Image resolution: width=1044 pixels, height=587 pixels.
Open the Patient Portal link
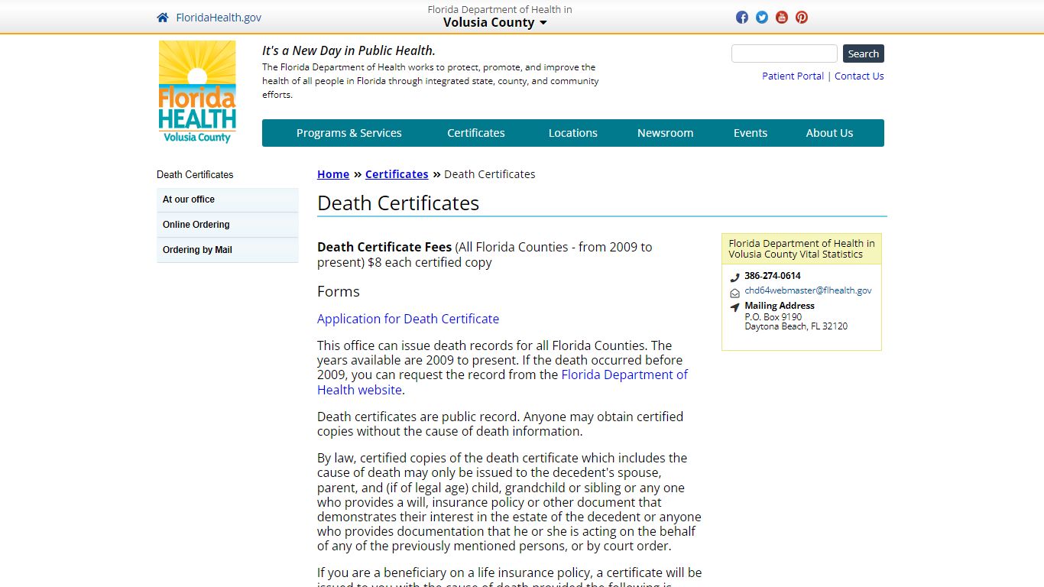click(x=793, y=76)
